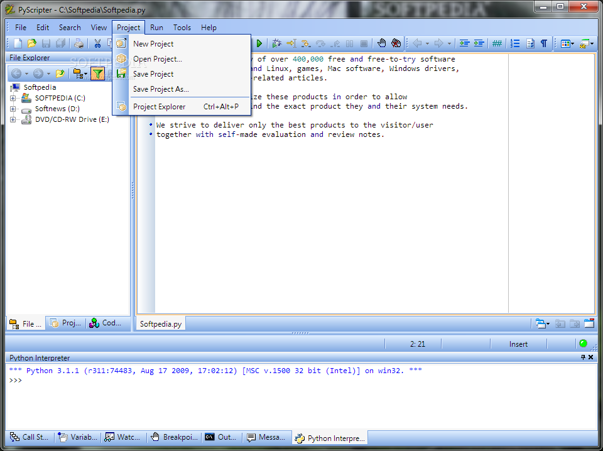Open the Call St... bottom tab

point(30,437)
